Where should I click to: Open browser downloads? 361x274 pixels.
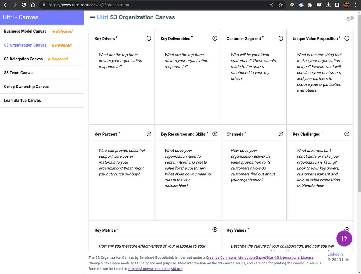328,5
